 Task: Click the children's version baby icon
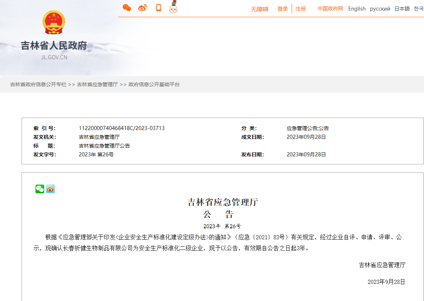[173, 7]
